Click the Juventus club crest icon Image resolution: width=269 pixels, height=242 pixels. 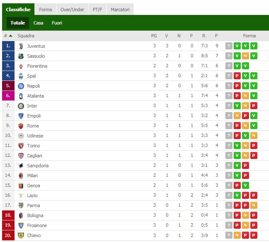21,46
